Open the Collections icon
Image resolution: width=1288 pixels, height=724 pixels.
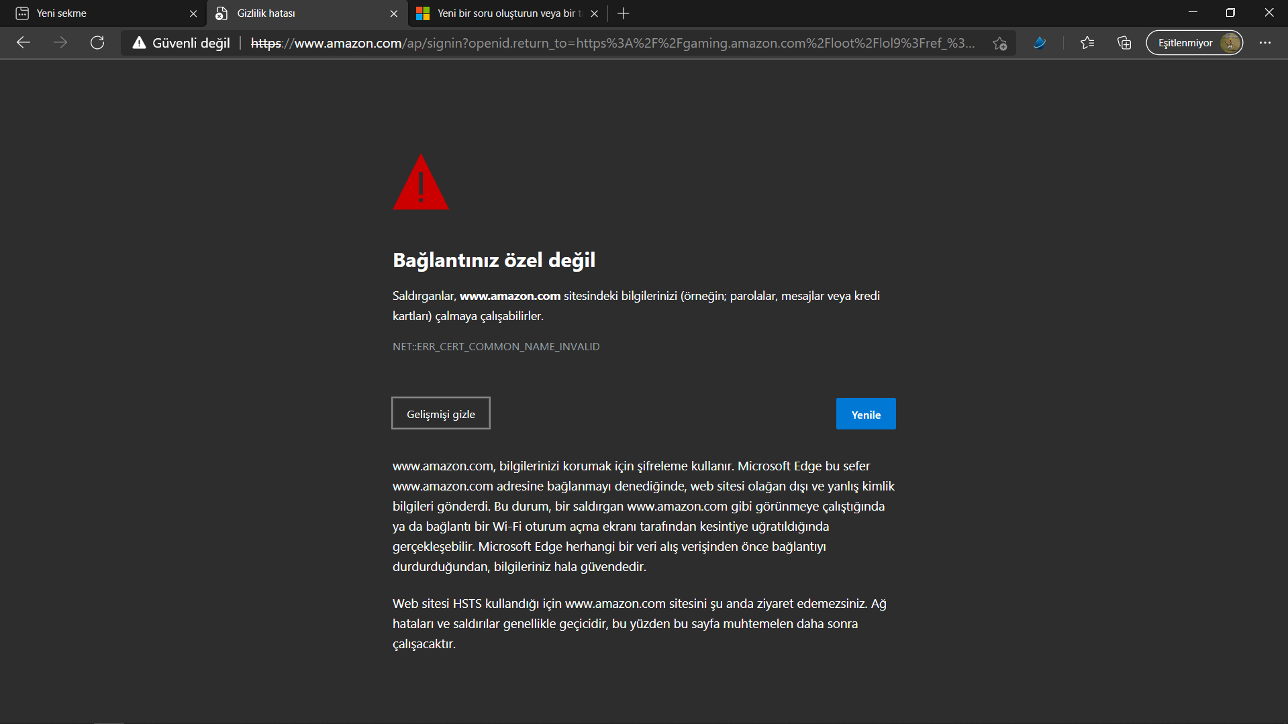(x=1124, y=43)
